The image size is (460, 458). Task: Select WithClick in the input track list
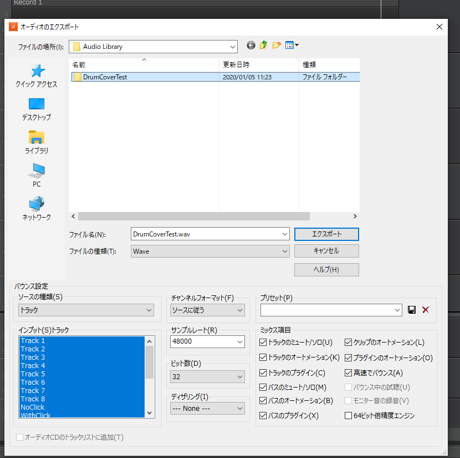point(82,415)
